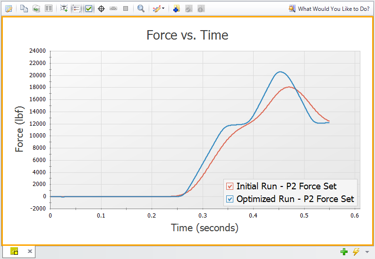375x259 pixels.
Task: Click the 'Force (lbf)' axis label
Action: click(x=19, y=129)
